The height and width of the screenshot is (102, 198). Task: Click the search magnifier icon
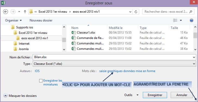tap(191, 12)
